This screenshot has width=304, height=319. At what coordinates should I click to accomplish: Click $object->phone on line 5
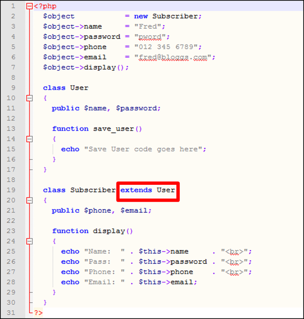pos(74,47)
